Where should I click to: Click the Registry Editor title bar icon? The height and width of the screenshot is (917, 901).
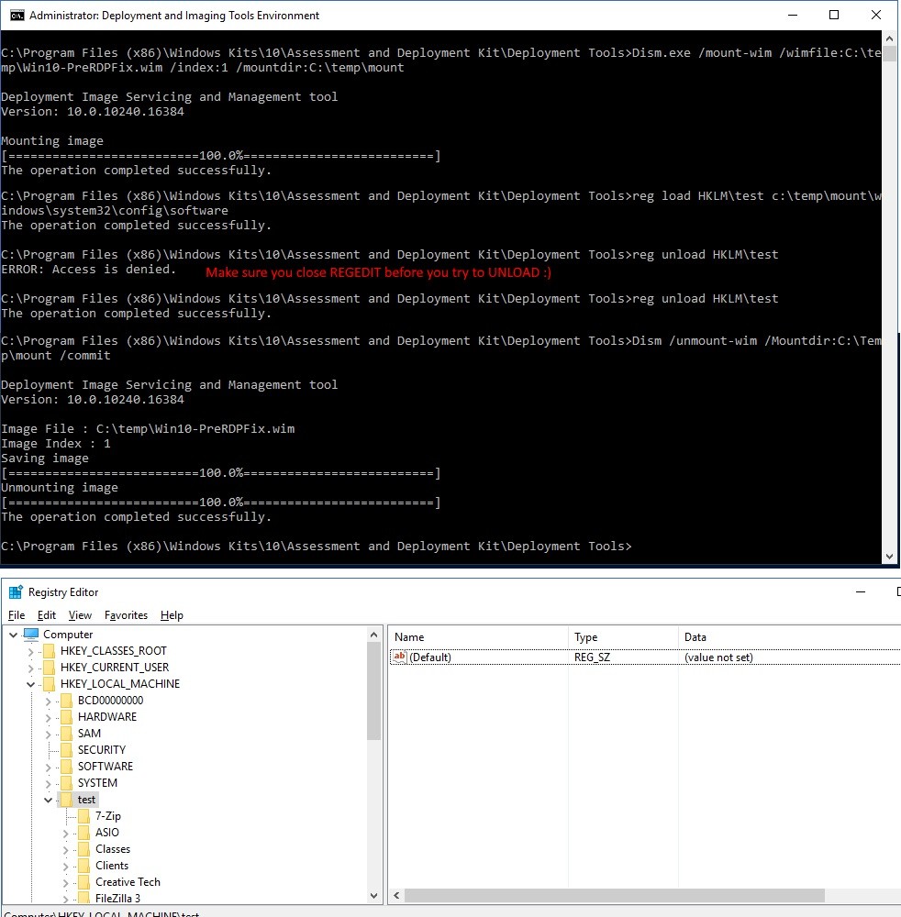[x=15, y=592]
